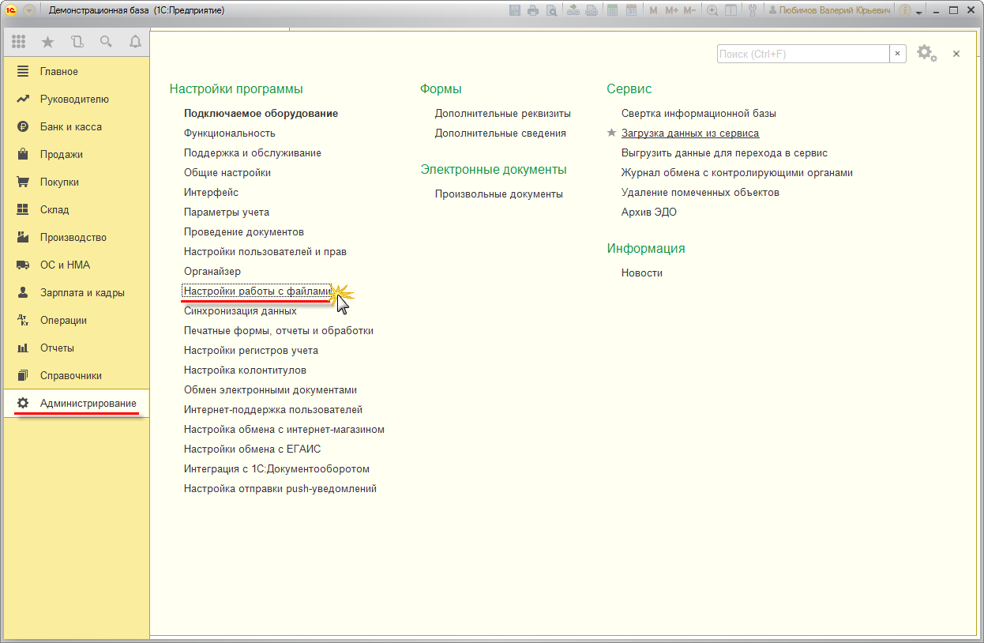Click user name Любимов Валерий Юрьевич
This screenshot has height=643, width=984.
click(x=829, y=10)
